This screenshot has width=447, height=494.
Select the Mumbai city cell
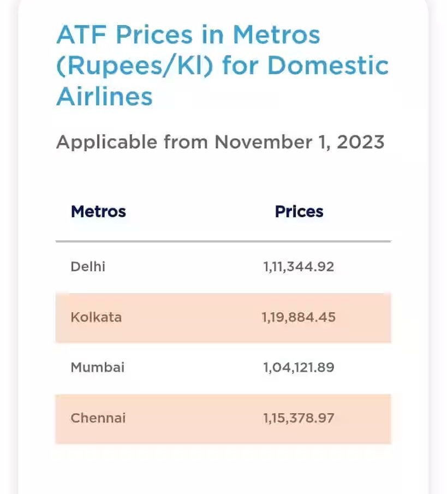(98, 367)
